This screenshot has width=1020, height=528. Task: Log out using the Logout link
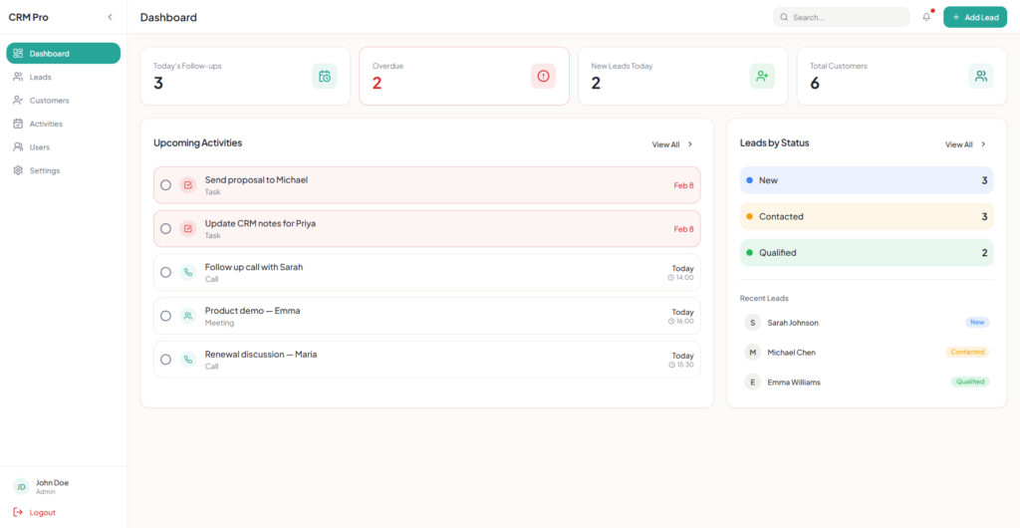coord(42,512)
